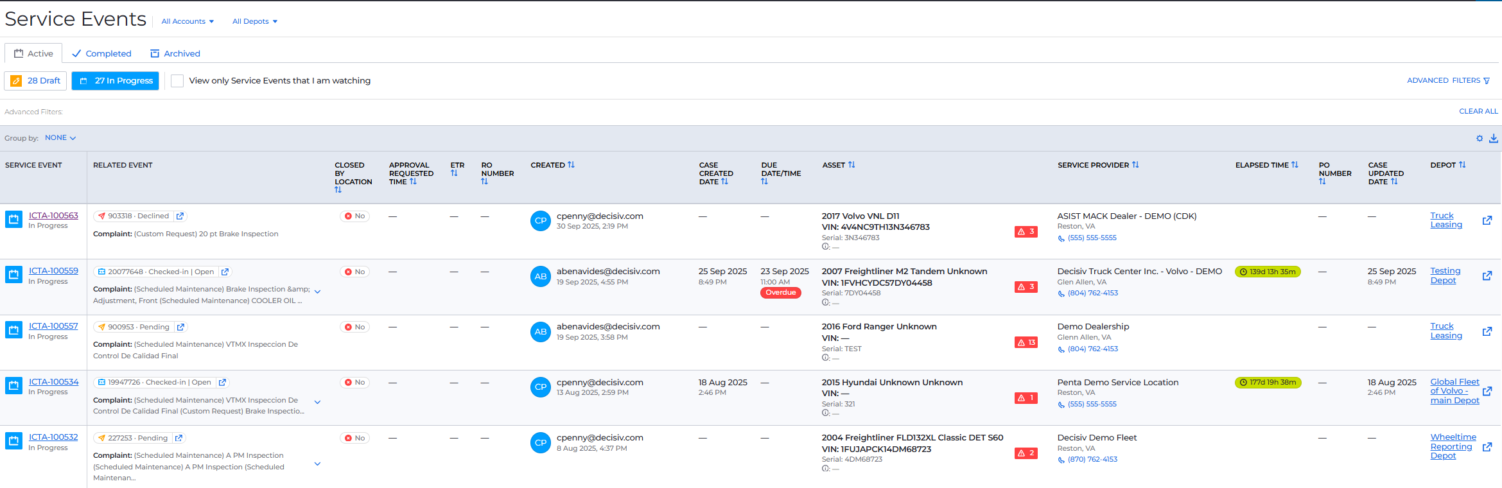The height and width of the screenshot is (488, 1502).
Task: Expand complaint details for ICTA-100532
Action: click(317, 464)
